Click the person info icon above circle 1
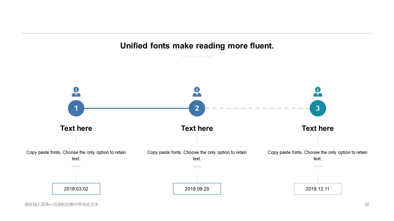The width and height of the screenshot is (394, 221). 76,92
